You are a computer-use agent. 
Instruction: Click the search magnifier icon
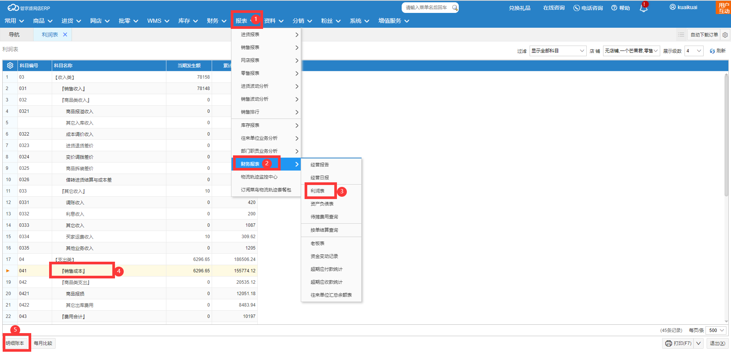pyautogui.click(x=455, y=8)
